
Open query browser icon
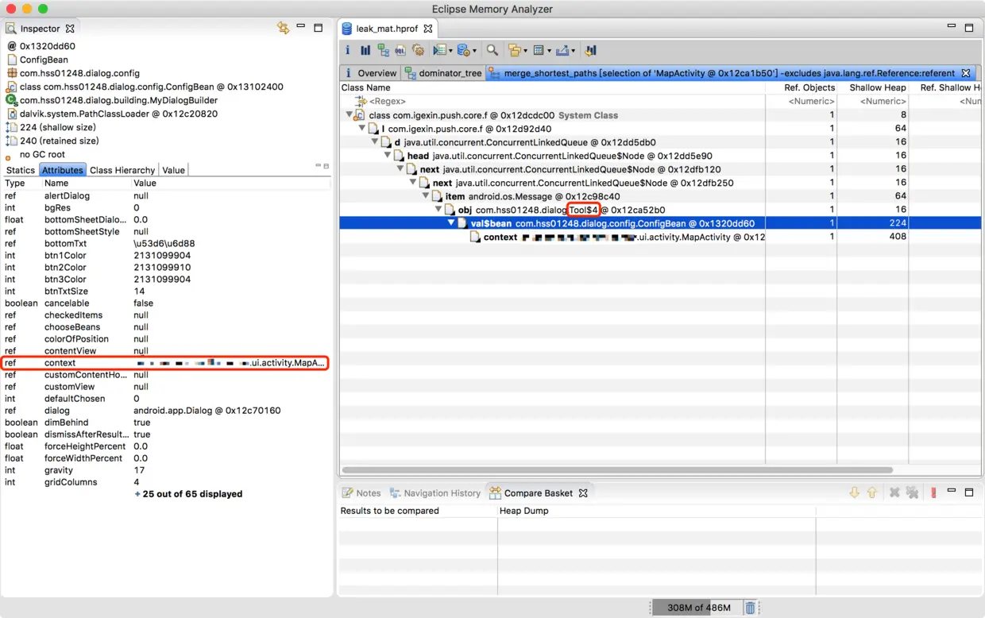463,50
